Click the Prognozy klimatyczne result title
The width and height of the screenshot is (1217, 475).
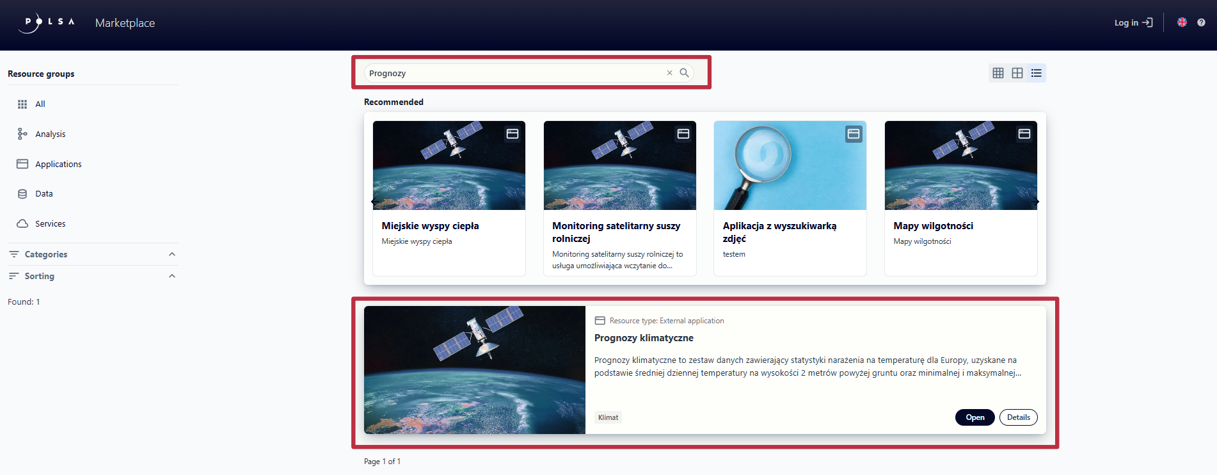[x=644, y=338]
